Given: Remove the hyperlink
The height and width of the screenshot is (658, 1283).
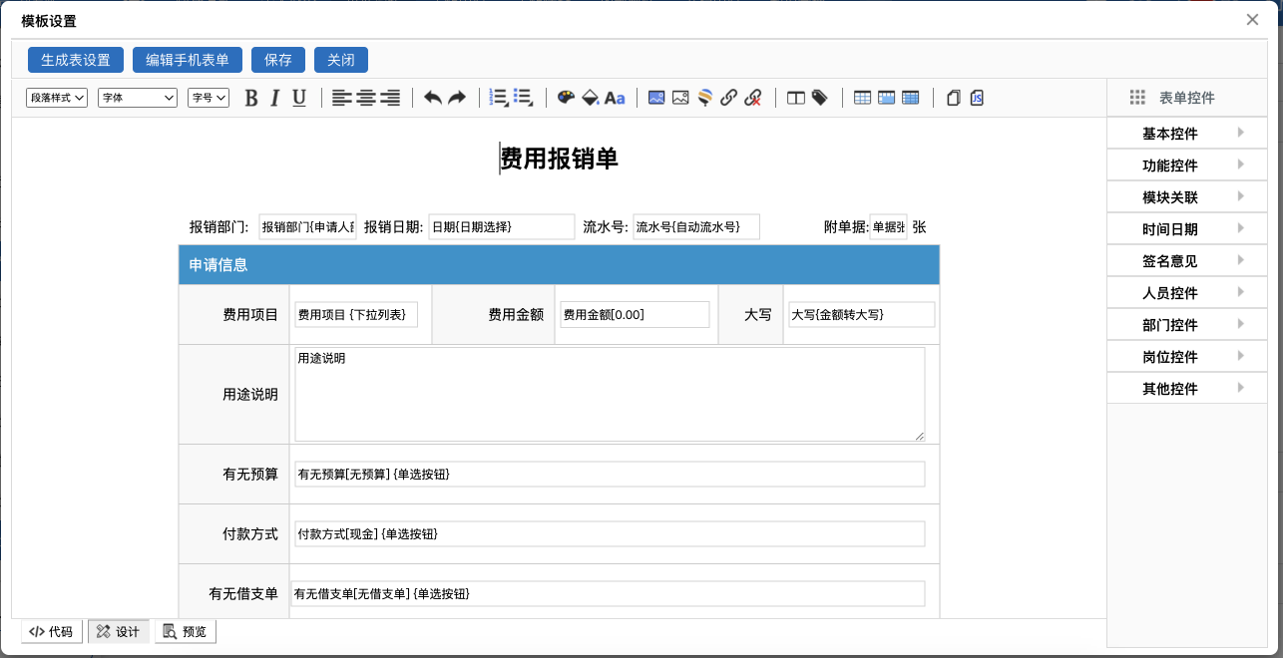Looking at the screenshot, I should click(751, 98).
